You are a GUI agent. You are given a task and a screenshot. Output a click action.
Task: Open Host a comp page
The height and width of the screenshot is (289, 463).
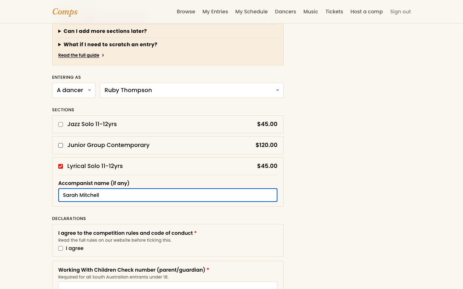tap(366, 12)
